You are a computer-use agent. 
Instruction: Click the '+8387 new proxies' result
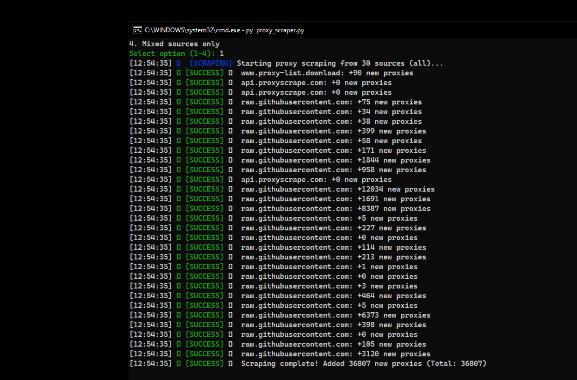[x=393, y=209]
